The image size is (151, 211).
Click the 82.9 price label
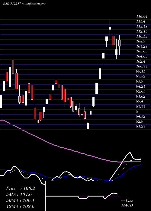tap(140, 121)
